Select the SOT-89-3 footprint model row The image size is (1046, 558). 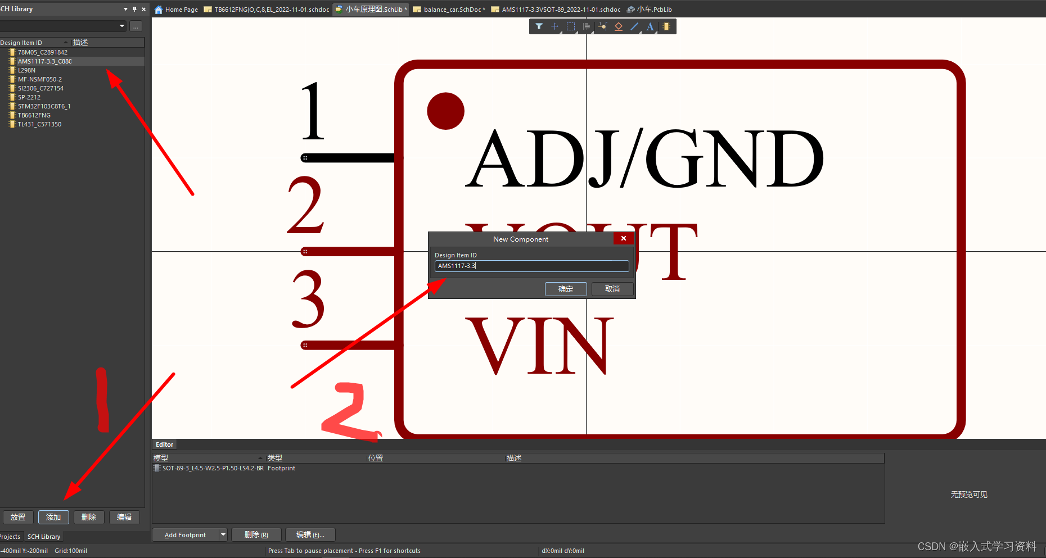(518, 468)
